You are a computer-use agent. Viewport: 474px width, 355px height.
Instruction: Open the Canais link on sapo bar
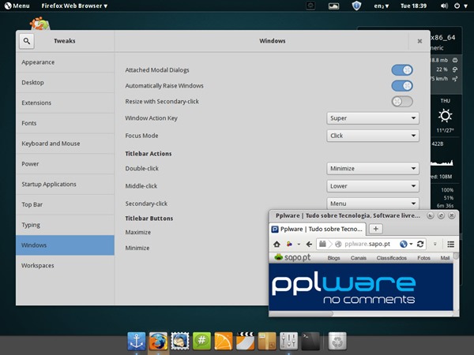click(359, 258)
